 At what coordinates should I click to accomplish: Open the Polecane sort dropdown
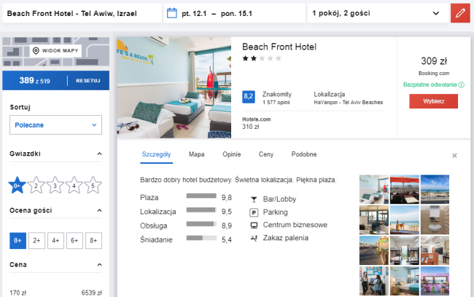pos(55,125)
